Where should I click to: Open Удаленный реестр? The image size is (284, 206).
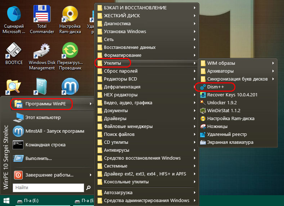tap(237, 134)
